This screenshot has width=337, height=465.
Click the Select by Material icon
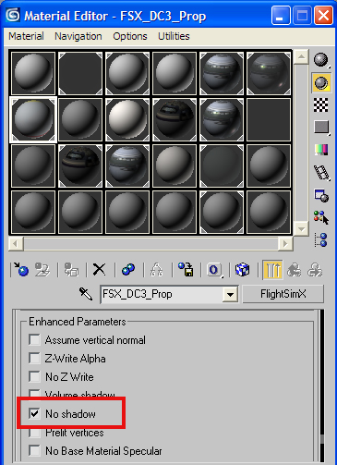[321, 217]
